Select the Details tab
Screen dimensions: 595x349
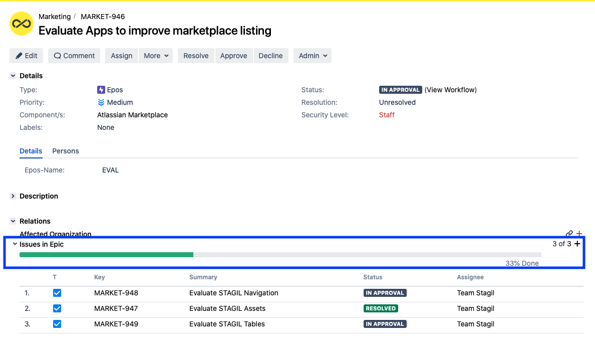tap(31, 151)
